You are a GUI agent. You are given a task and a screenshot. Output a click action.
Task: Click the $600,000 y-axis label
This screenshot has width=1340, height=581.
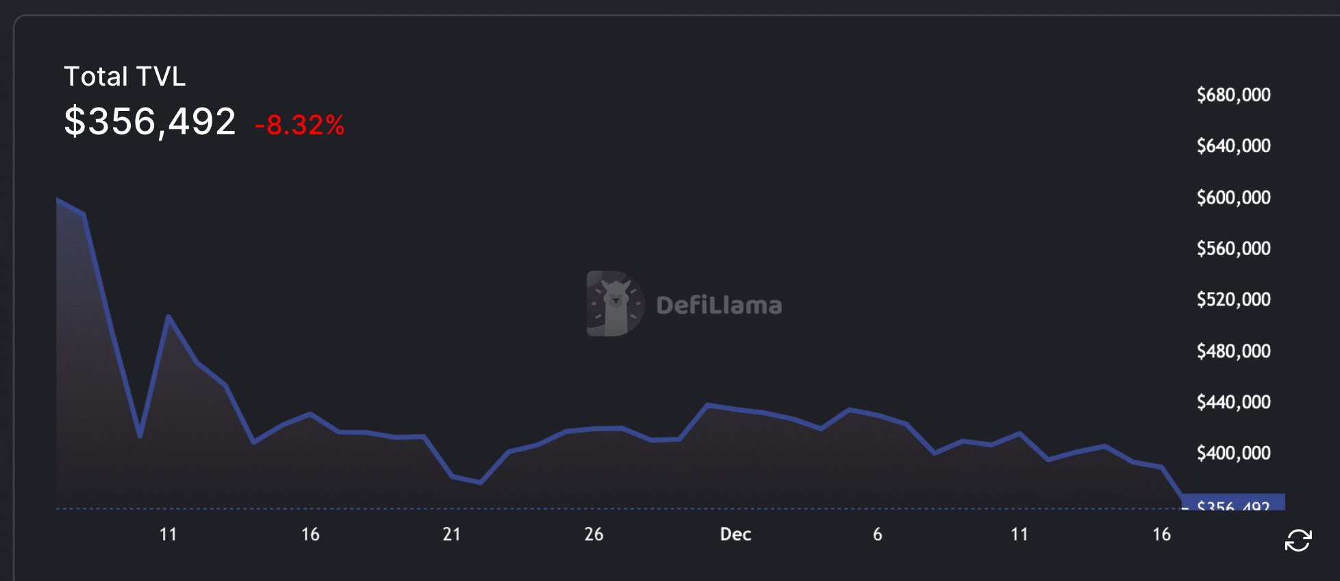tap(1233, 197)
